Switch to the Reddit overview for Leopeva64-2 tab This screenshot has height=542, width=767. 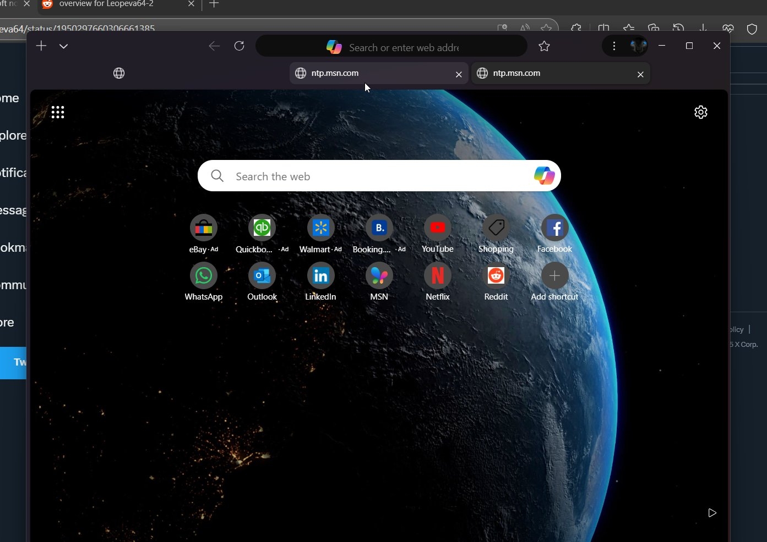(x=107, y=4)
